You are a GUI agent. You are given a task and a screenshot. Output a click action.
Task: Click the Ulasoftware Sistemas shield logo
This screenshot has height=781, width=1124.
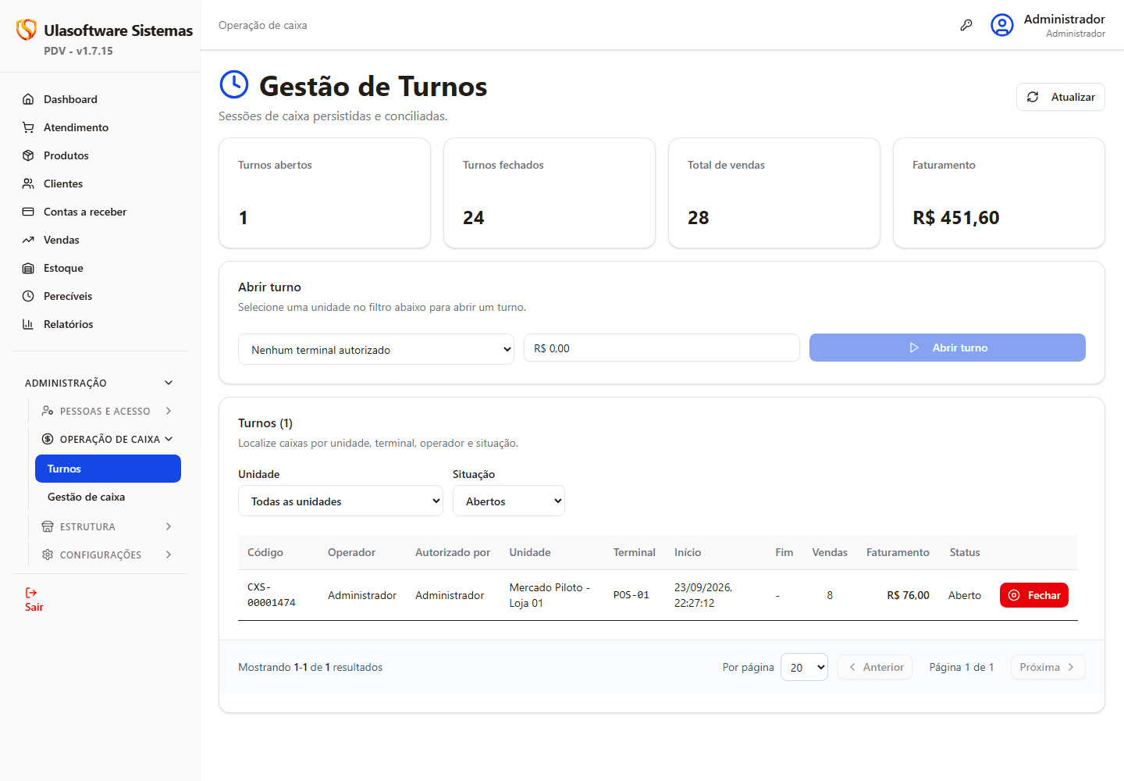coord(27,30)
